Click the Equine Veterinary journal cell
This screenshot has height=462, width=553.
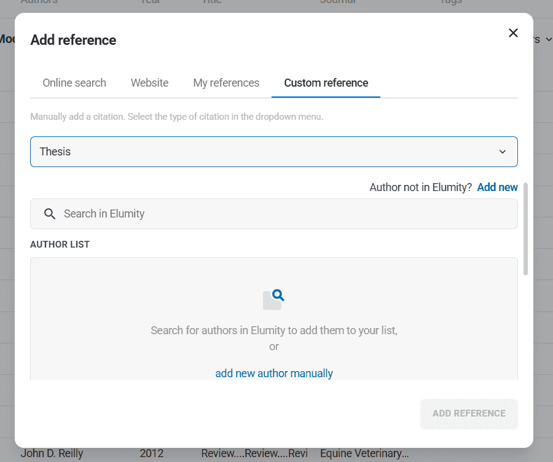tap(364, 454)
